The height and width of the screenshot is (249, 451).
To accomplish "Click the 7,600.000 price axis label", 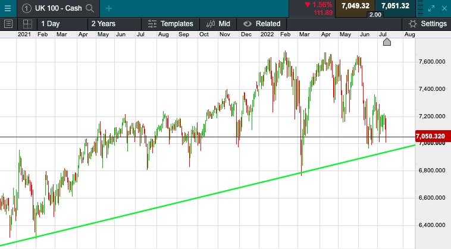I will [x=432, y=61].
